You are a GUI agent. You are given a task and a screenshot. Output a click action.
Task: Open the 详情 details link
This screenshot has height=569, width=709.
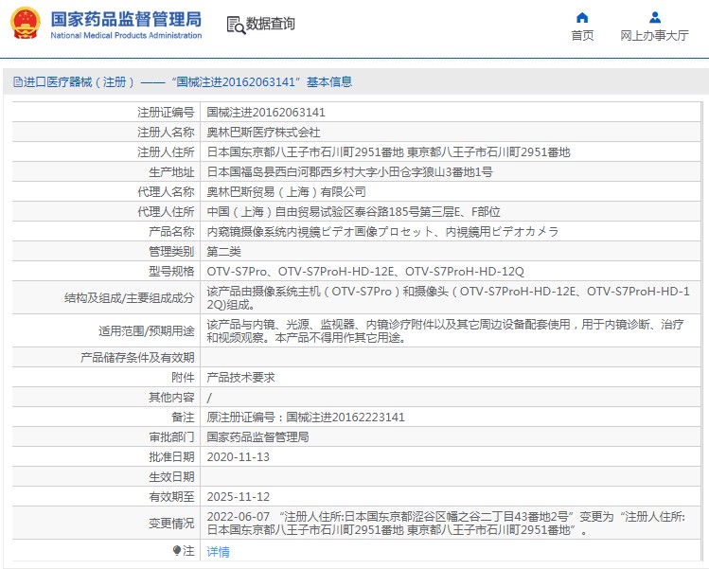tap(218, 551)
